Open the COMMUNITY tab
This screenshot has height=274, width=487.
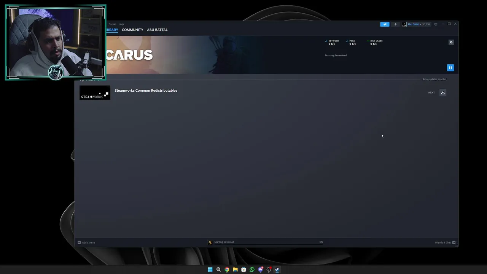132,30
